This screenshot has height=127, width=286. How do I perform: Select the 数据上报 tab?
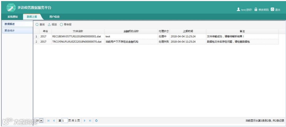(x=32, y=17)
